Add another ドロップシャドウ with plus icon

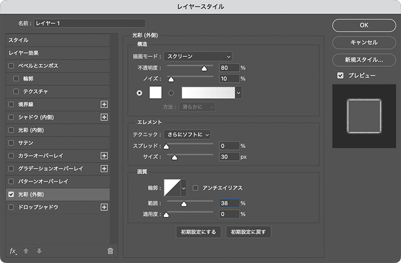coord(105,207)
